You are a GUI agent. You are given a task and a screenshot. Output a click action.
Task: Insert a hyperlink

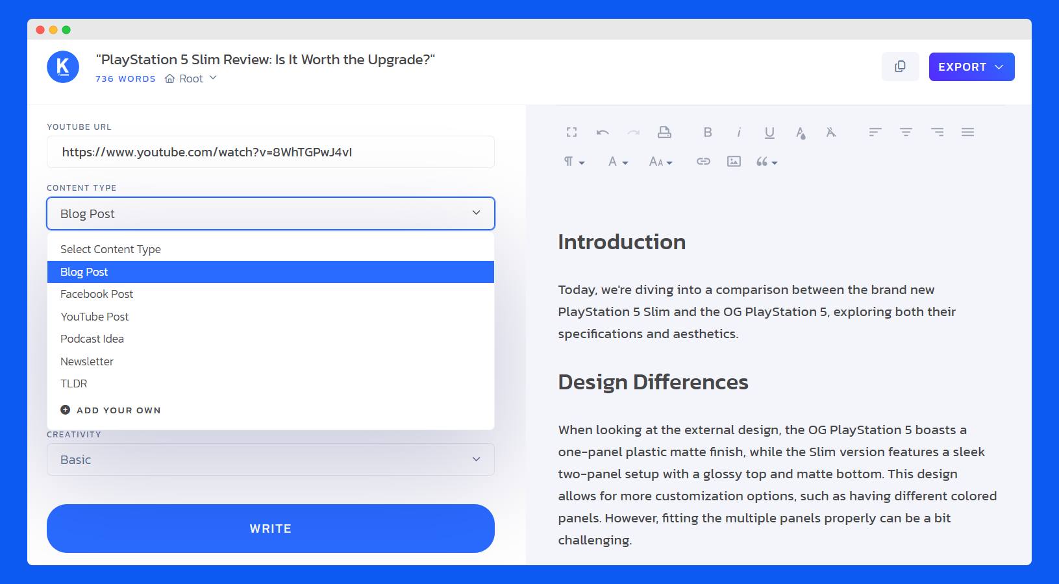click(703, 162)
